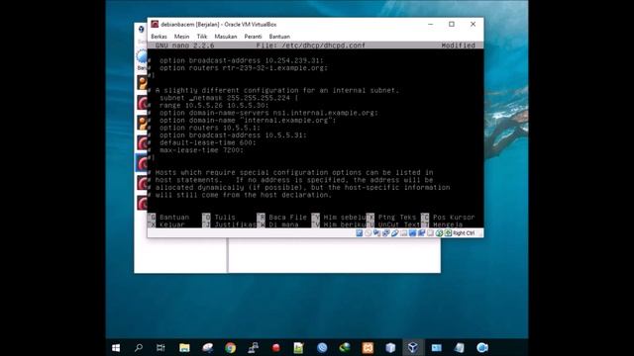Open XAMPP from taskbar

(368, 347)
